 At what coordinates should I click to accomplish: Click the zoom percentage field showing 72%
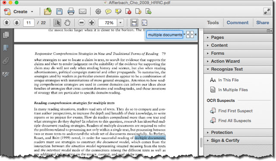coord(107,23)
